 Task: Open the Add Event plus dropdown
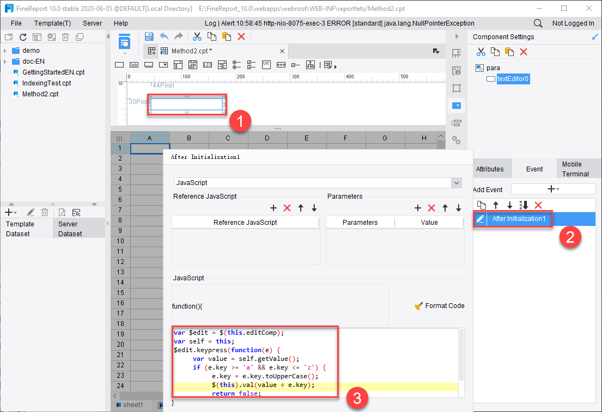(x=553, y=189)
